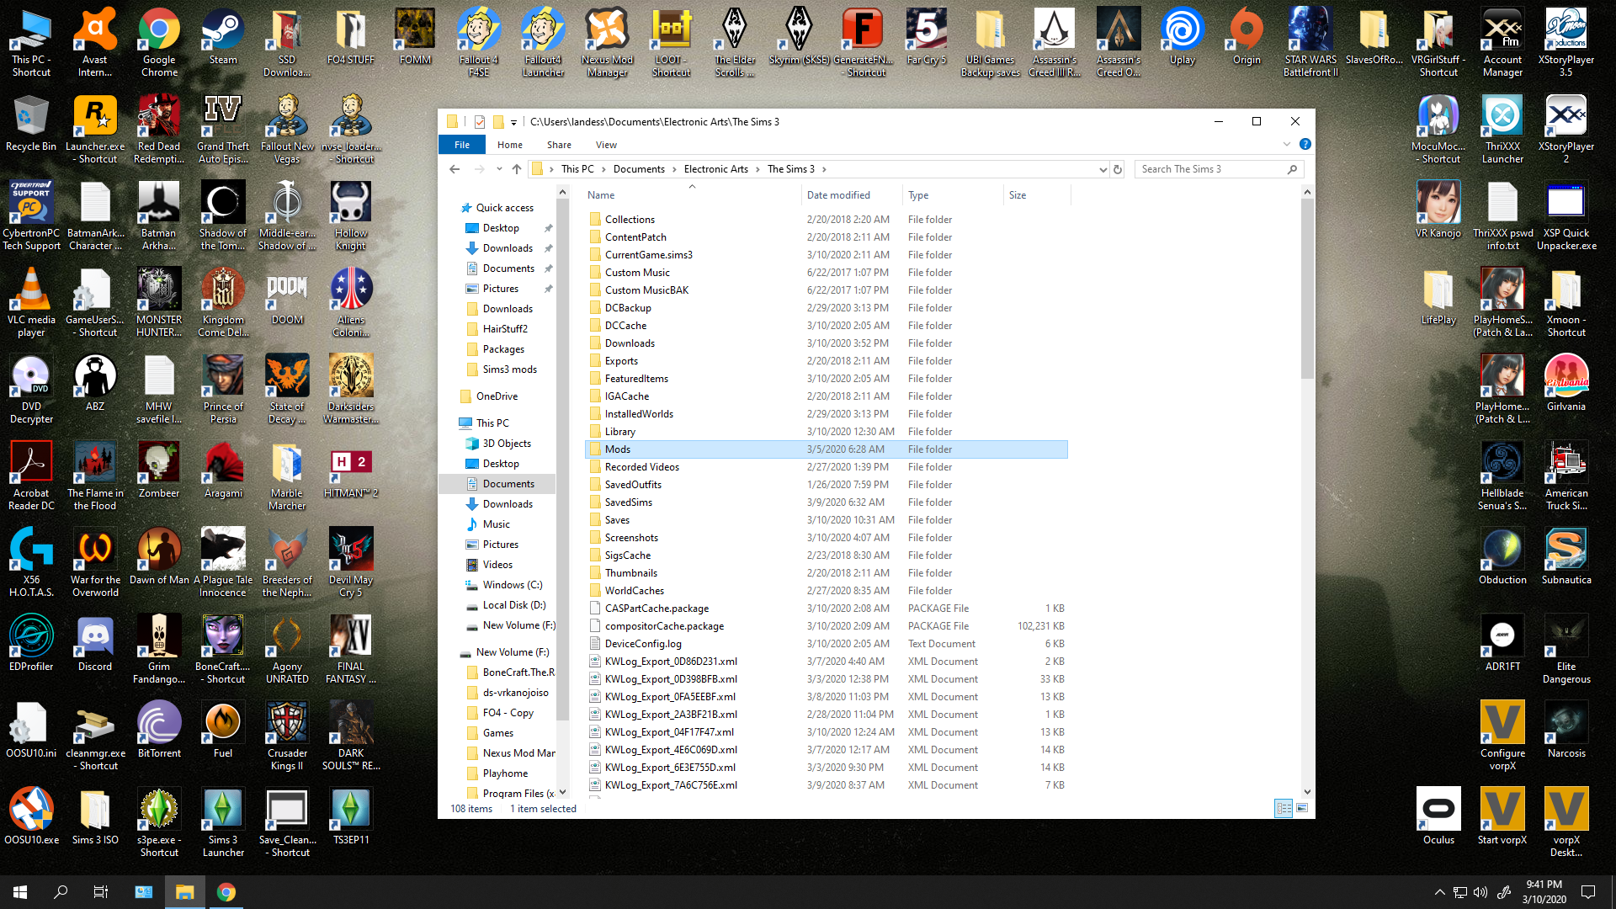Image resolution: width=1616 pixels, height=909 pixels.
Task: Go up one folder level in Explorer
Action: click(x=517, y=169)
